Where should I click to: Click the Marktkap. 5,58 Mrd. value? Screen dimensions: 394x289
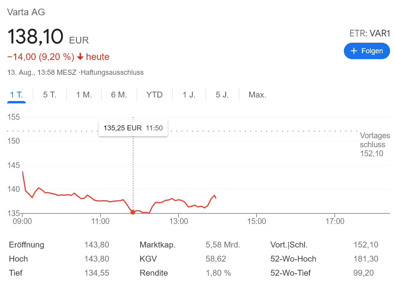(x=222, y=245)
